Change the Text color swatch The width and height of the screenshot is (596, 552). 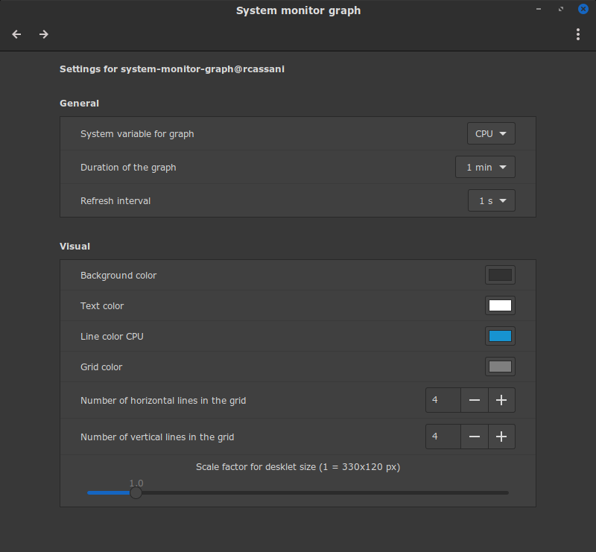point(500,305)
